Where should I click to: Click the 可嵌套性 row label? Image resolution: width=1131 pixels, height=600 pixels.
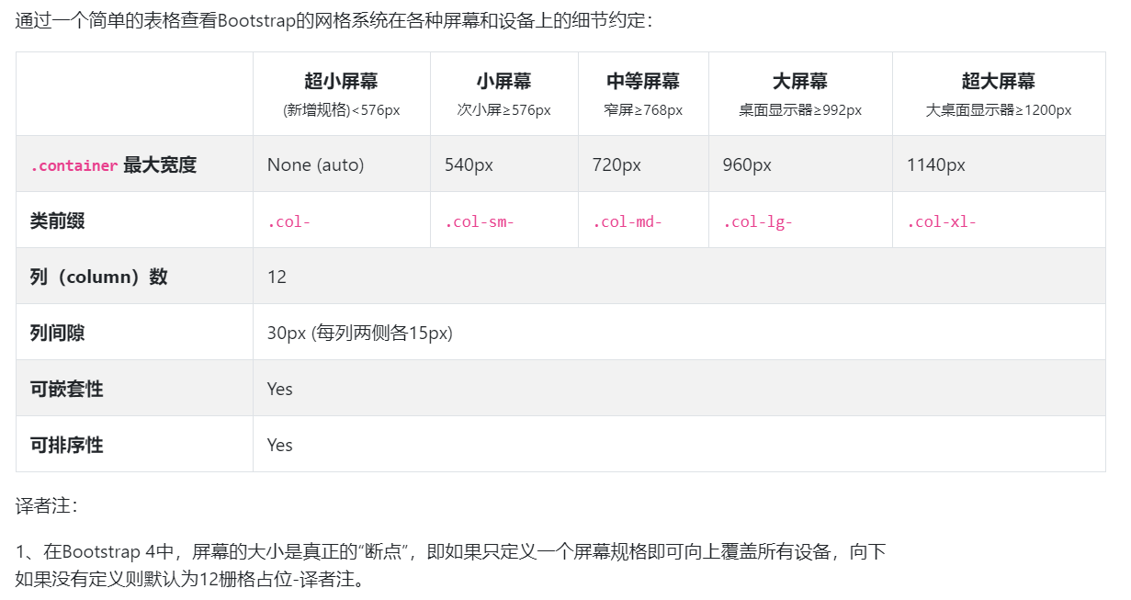pos(66,389)
